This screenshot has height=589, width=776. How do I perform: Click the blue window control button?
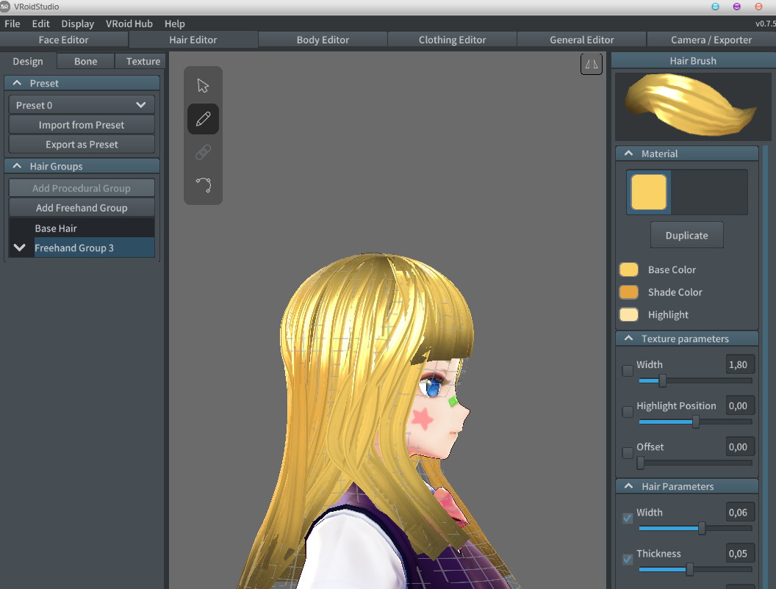click(715, 7)
